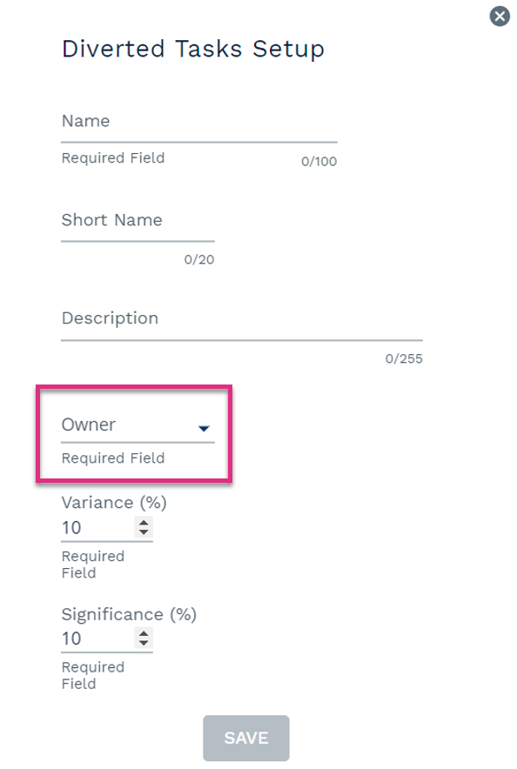Click the Owner dropdown arrow

(x=204, y=429)
